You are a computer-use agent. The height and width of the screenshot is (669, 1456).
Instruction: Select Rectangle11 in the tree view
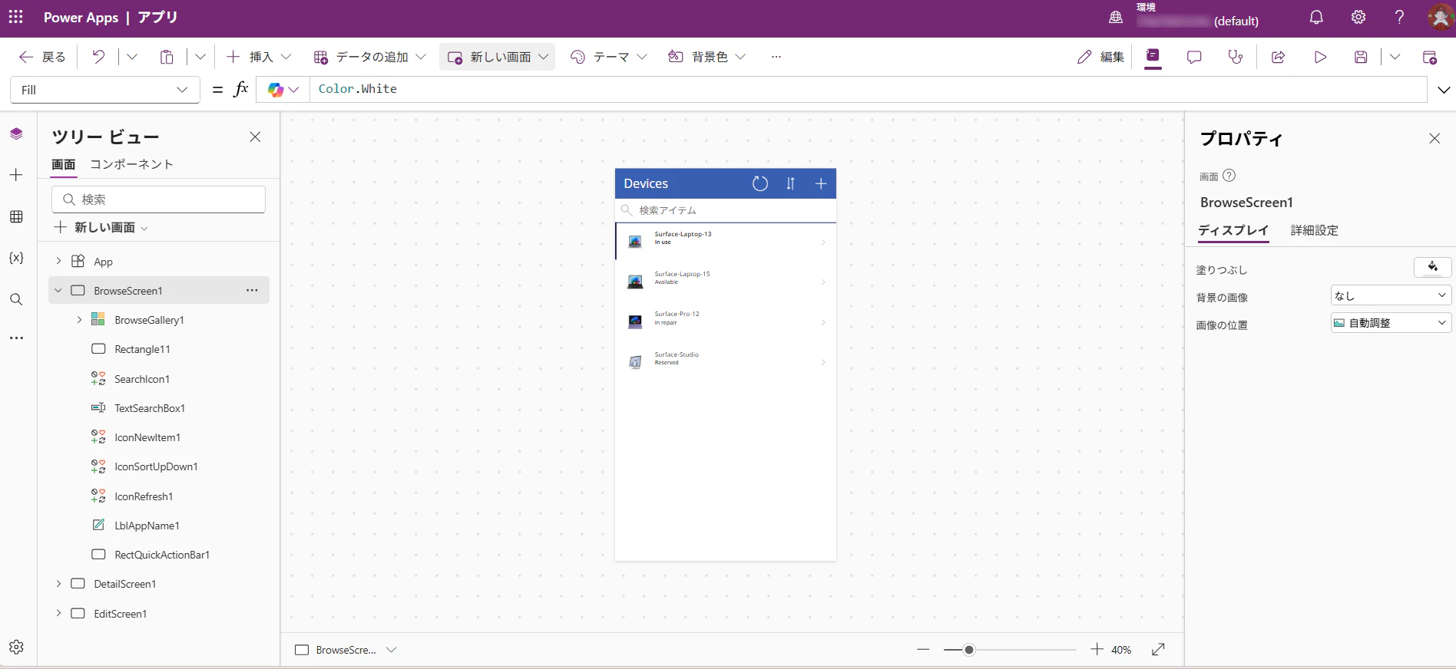point(142,349)
